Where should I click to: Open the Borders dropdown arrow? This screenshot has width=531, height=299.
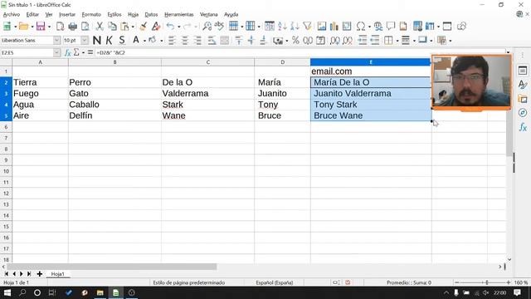(x=397, y=41)
